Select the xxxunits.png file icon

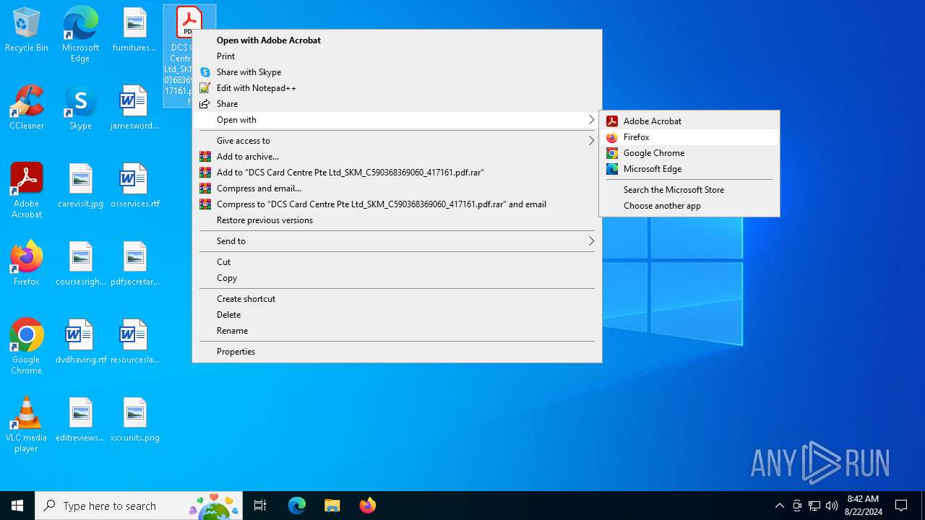point(134,420)
